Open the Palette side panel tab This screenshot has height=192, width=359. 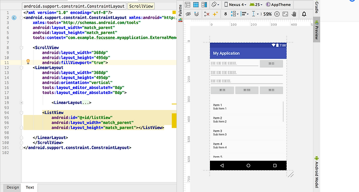point(180,13)
